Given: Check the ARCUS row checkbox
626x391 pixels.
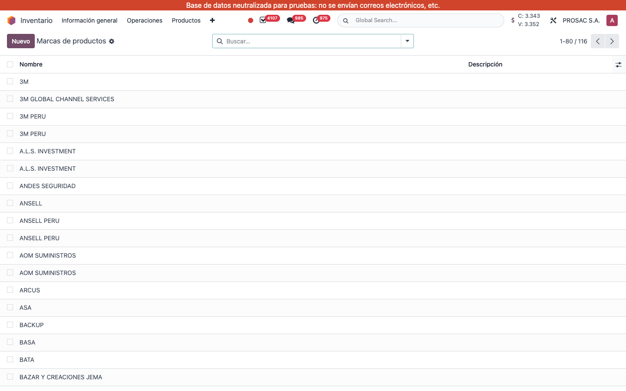Looking at the screenshot, I should click(10, 290).
